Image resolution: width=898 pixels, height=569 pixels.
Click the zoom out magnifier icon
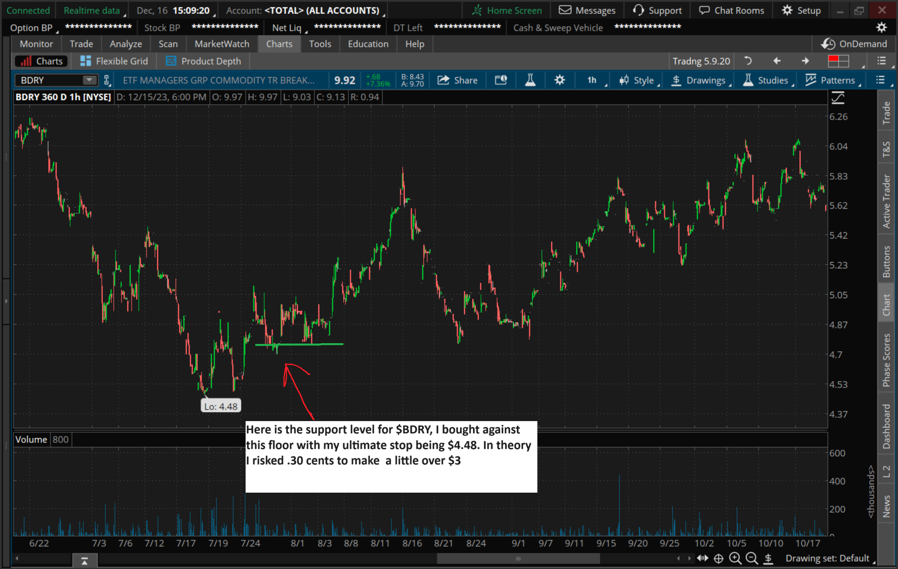pyautogui.click(x=752, y=558)
